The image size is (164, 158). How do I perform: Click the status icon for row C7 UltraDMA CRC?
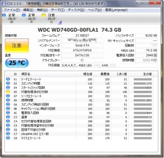click(x=8, y=134)
